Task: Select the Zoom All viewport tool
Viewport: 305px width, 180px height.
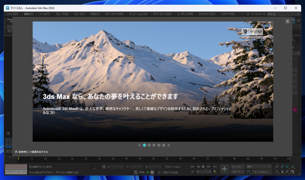Action: coord(282,167)
